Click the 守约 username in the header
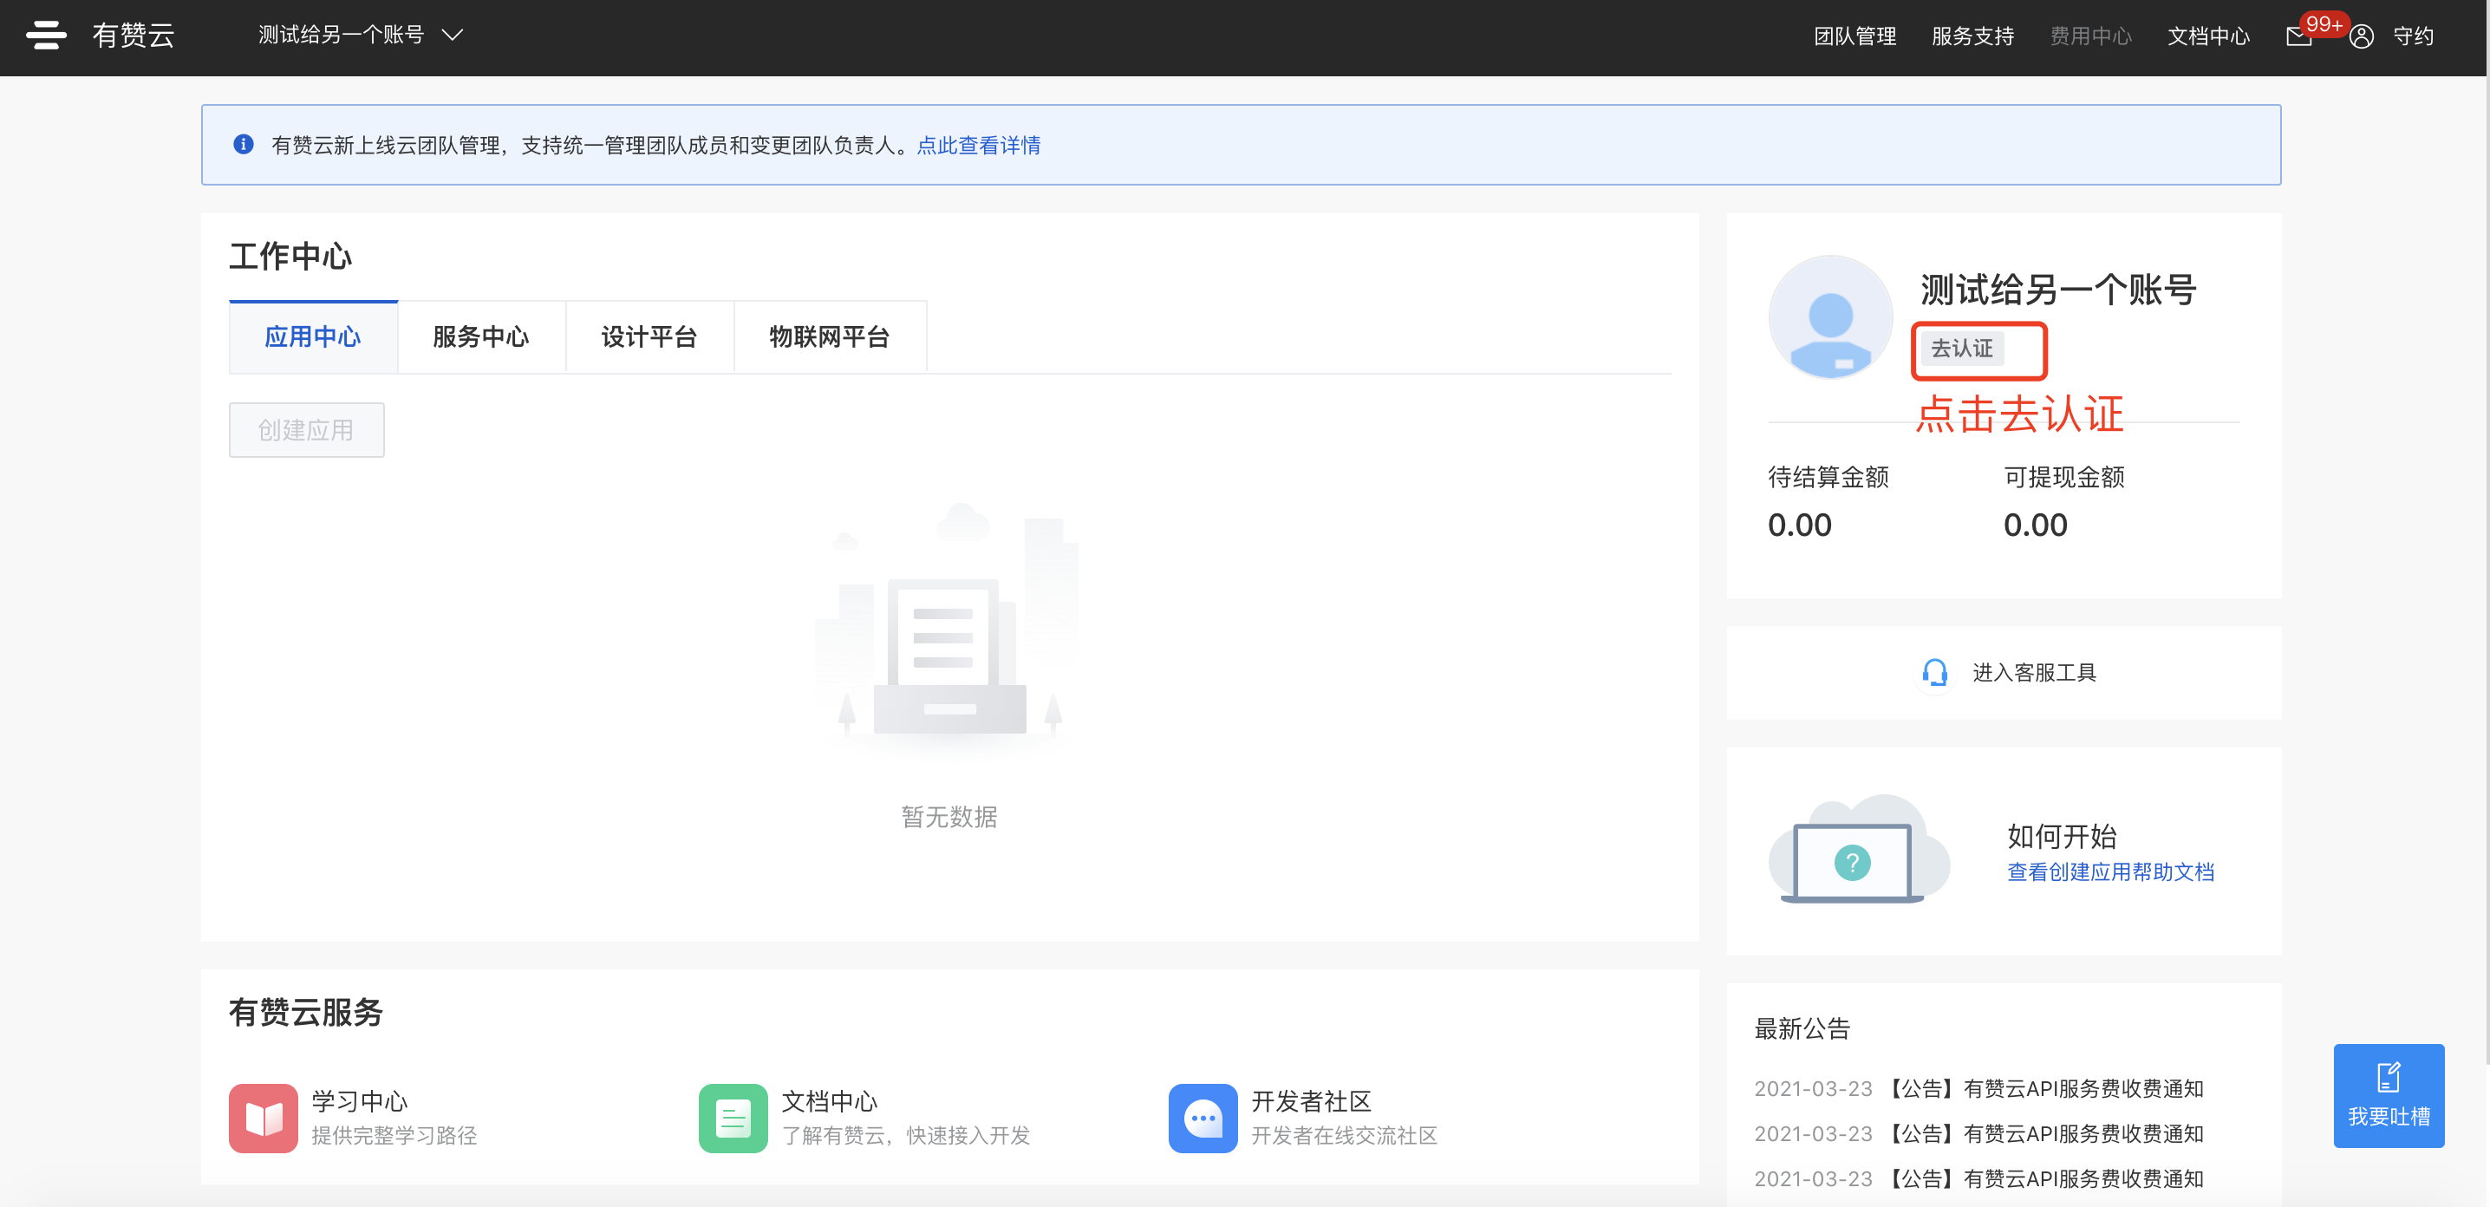This screenshot has height=1207, width=2490. pyautogui.click(x=2414, y=36)
